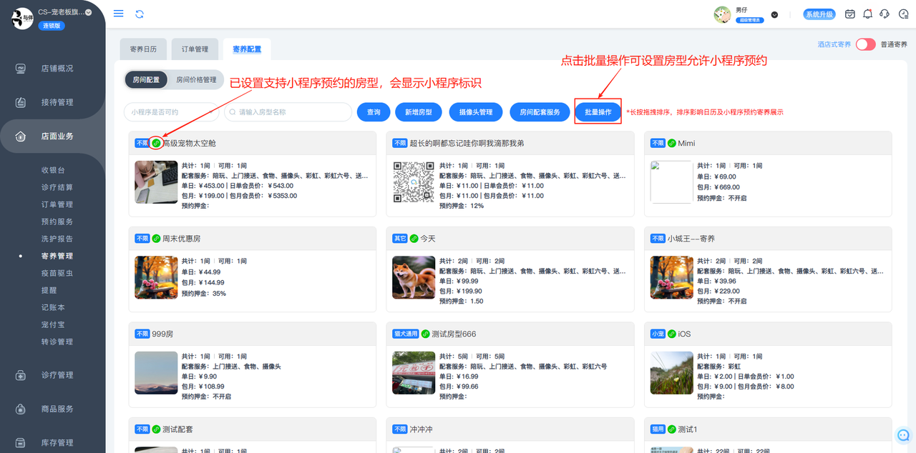Click mini-program icon on 今天 card
Screen dimensions: 916x453
tap(414, 238)
